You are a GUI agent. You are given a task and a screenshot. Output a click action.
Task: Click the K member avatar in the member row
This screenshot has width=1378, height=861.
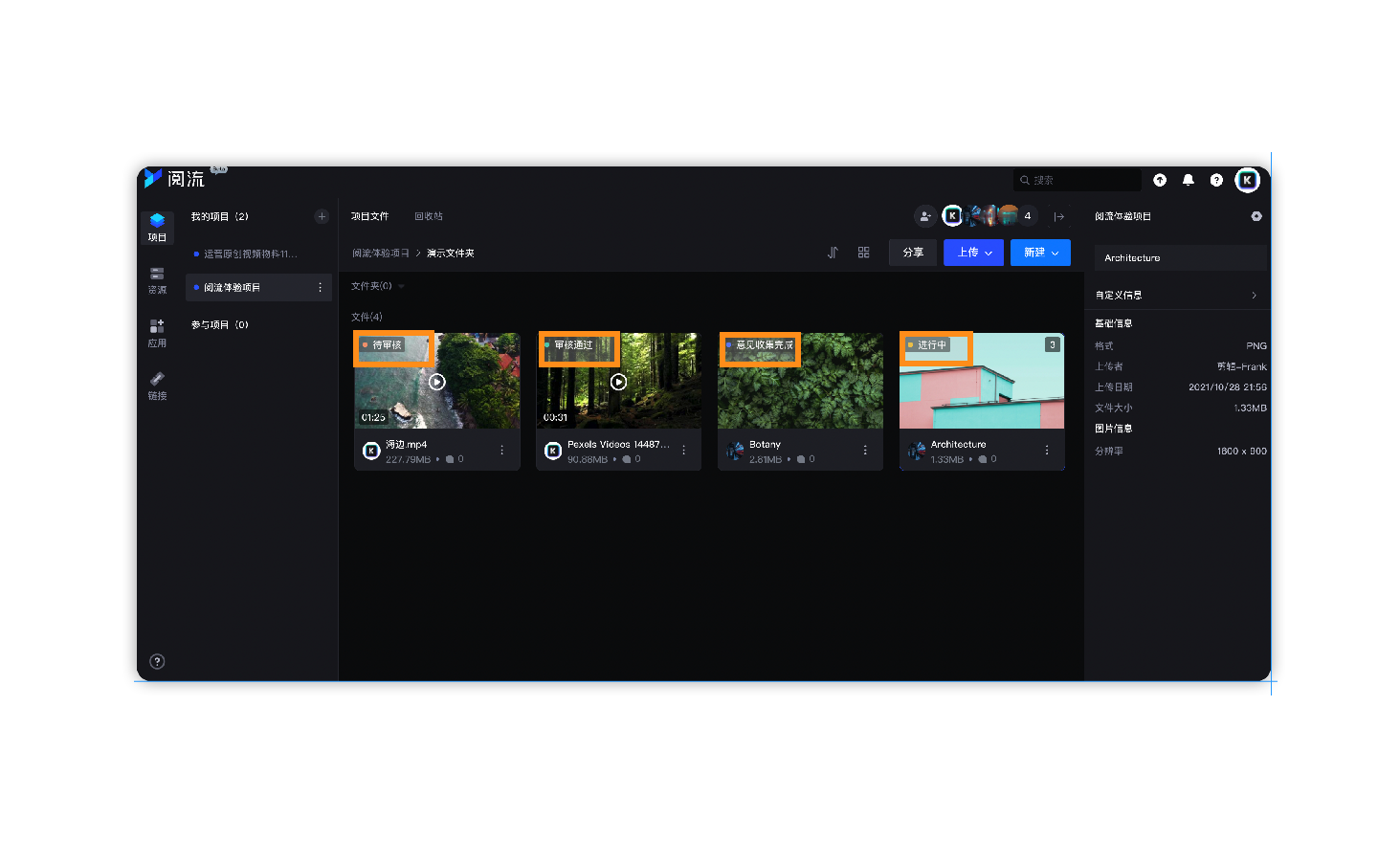tap(952, 216)
